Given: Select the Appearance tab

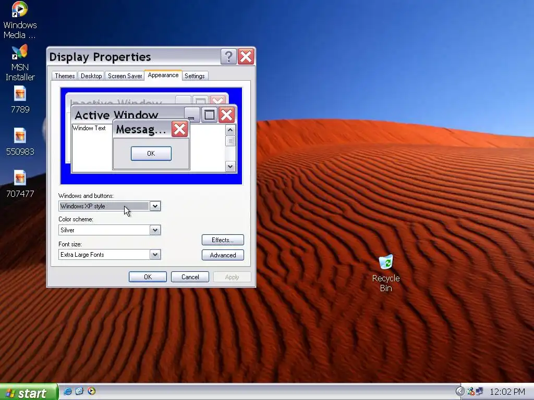Looking at the screenshot, I should pyautogui.click(x=163, y=75).
